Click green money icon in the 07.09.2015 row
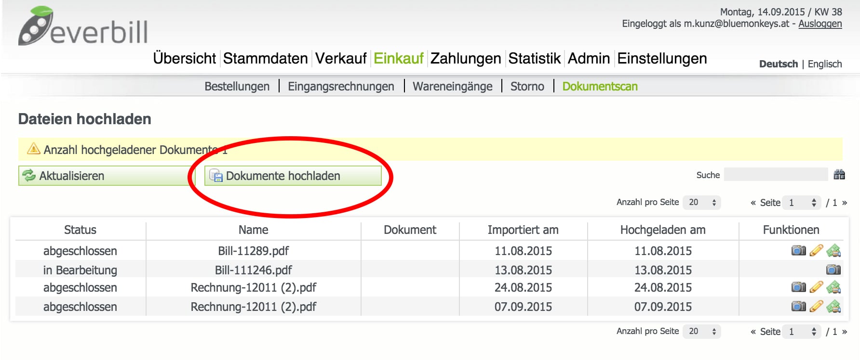 point(833,307)
